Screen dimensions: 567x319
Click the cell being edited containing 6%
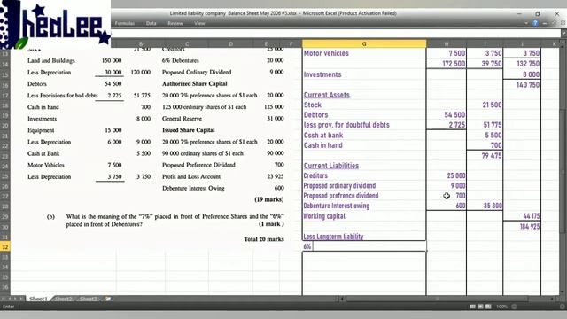pyautogui.click(x=364, y=246)
